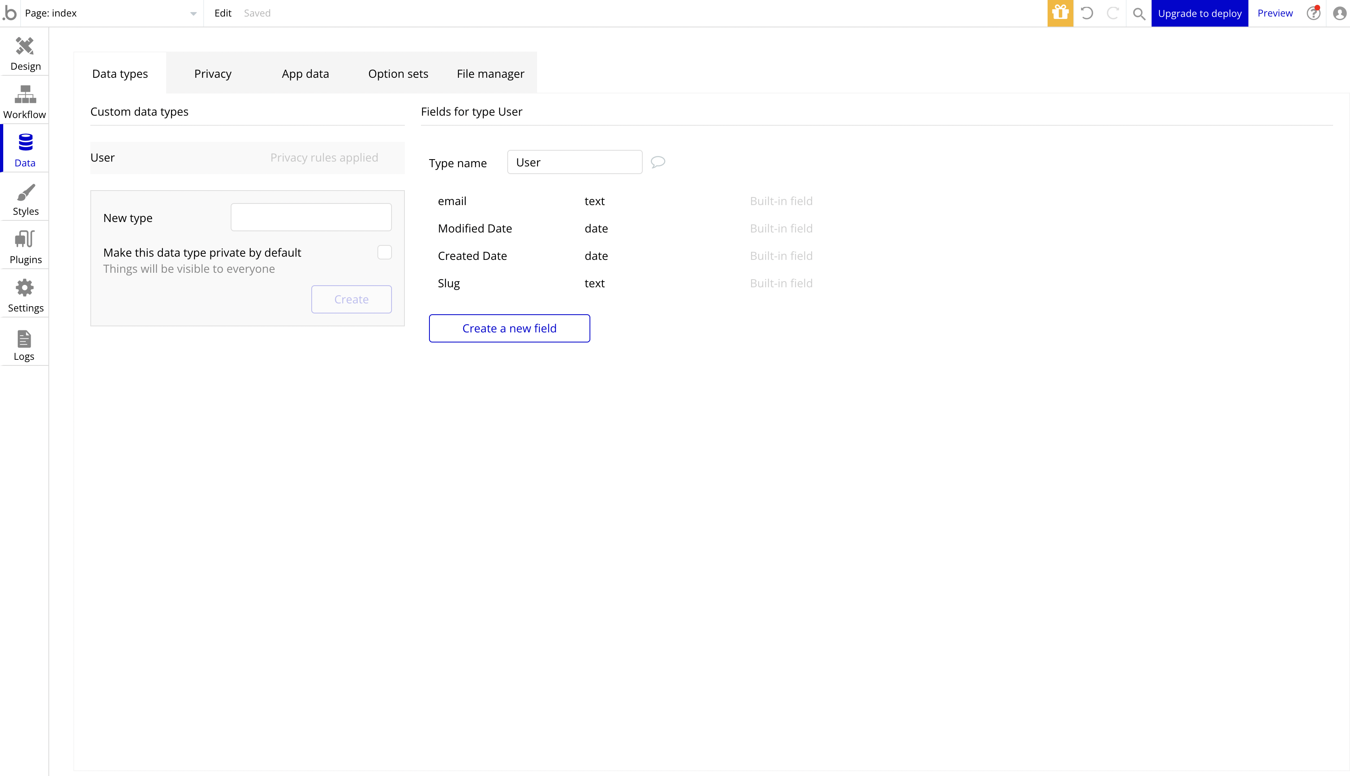This screenshot has height=776, width=1350.
Task: Switch to the Option sets tab
Action: 398,74
